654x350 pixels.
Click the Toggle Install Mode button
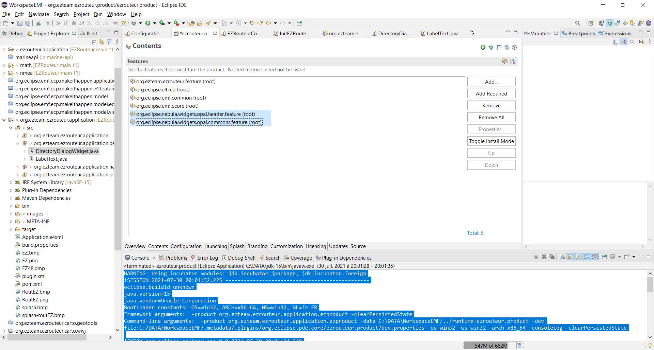coord(491,141)
